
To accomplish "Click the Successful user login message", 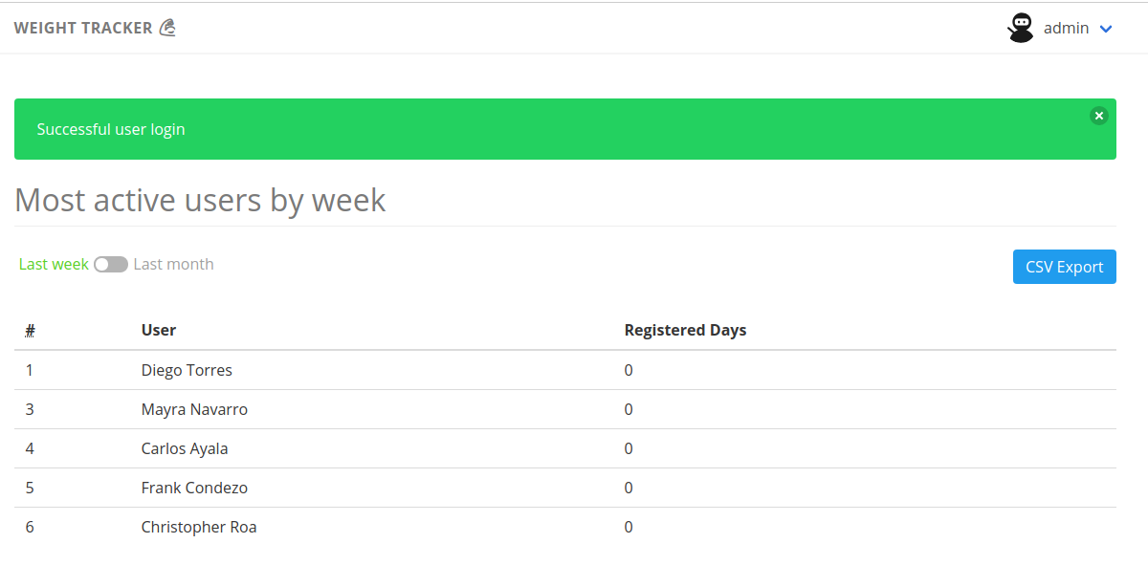I will (111, 129).
